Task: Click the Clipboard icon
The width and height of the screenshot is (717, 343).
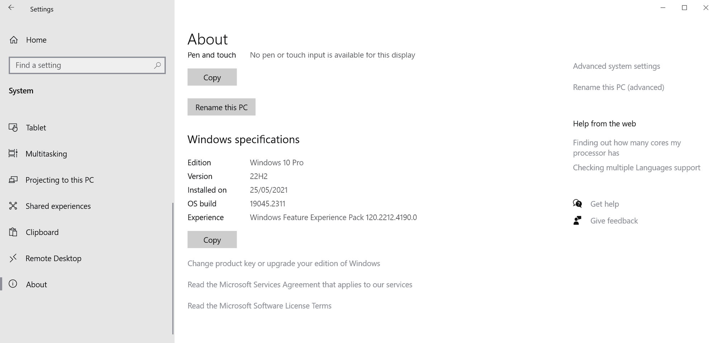Action: point(13,232)
